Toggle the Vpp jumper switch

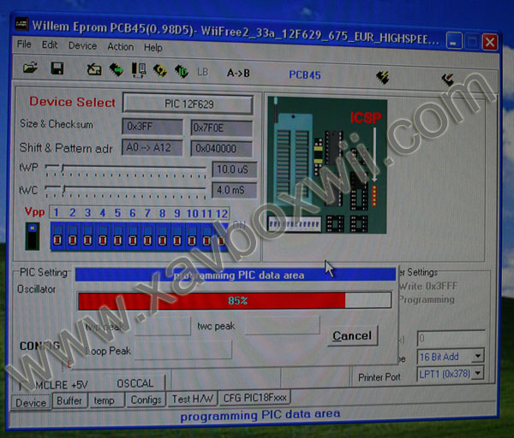33,236
